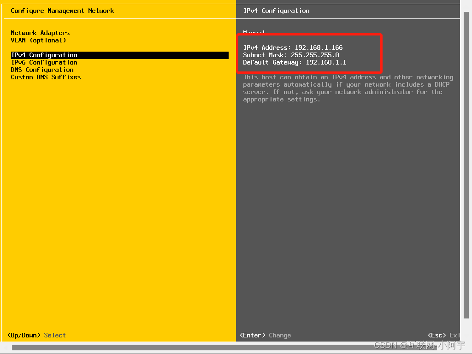The image size is (472, 354).
Task: Click the Up/Down Select hint
Action: (x=36, y=336)
